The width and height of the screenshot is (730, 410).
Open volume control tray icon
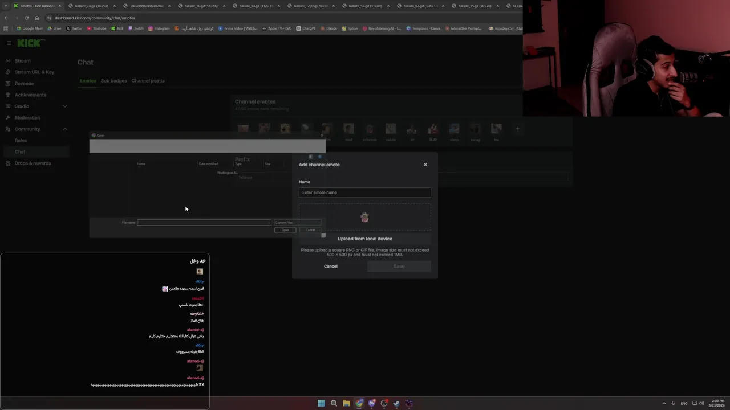701,403
